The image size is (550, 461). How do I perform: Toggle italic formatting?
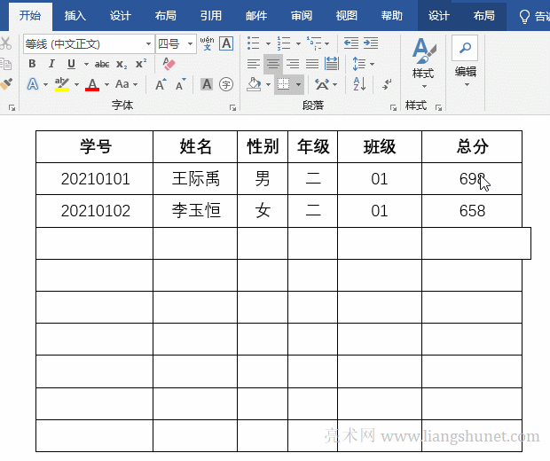(51, 64)
